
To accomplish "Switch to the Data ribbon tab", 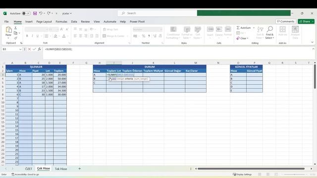I will click(x=74, y=22).
